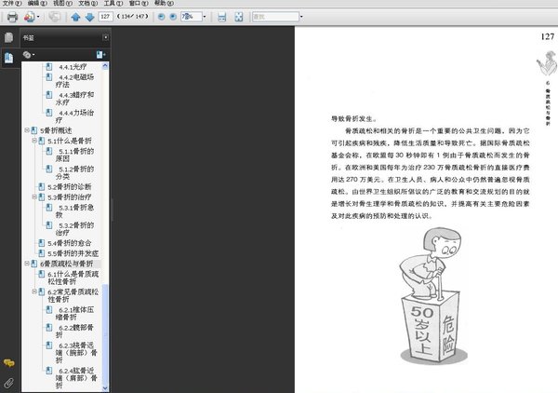
Task: Go to next page with the down arrow
Action: click(x=89, y=17)
